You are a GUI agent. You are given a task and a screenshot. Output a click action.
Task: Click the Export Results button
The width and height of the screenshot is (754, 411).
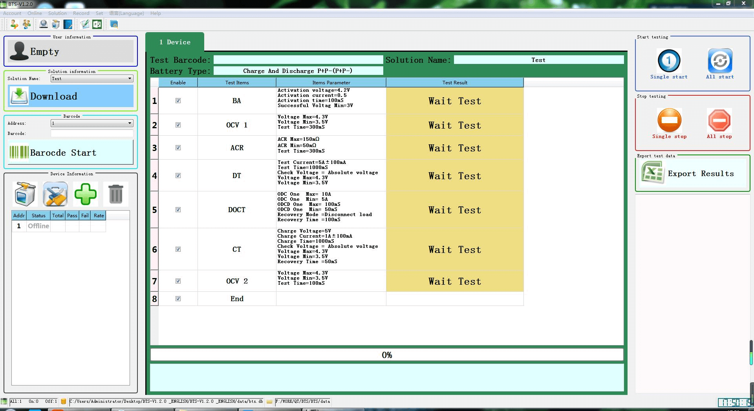(693, 174)
